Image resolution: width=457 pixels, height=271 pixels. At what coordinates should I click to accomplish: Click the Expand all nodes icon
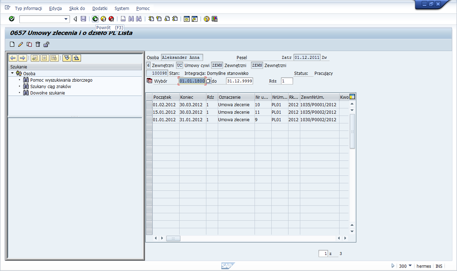point(67,58)
